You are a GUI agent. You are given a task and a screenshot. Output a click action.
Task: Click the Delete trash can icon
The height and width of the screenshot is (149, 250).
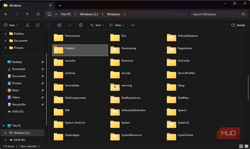81,25
